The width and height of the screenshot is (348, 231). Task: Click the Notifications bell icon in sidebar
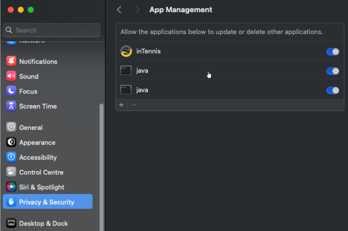11,61
